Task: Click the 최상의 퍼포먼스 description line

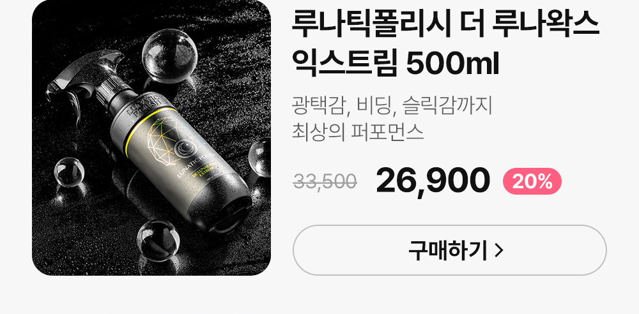Action: [358, 132]
